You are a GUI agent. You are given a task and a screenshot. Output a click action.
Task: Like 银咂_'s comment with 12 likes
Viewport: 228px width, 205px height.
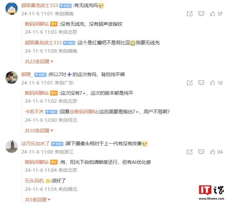coord(213,83)
